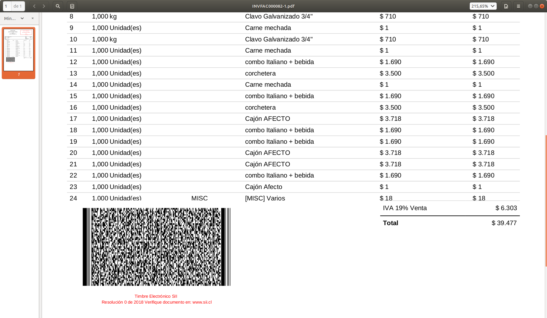The width and height of the screenshot is (547, 318).
Task: Click the INVFAC000082-1.pdf title bar text
Action: pos(273,6)
